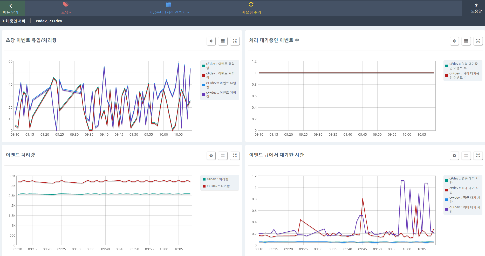Viewport: 485px width, 256px height.
Task: Click the red tag icon above 요약
Action: (x=66, y=4)
